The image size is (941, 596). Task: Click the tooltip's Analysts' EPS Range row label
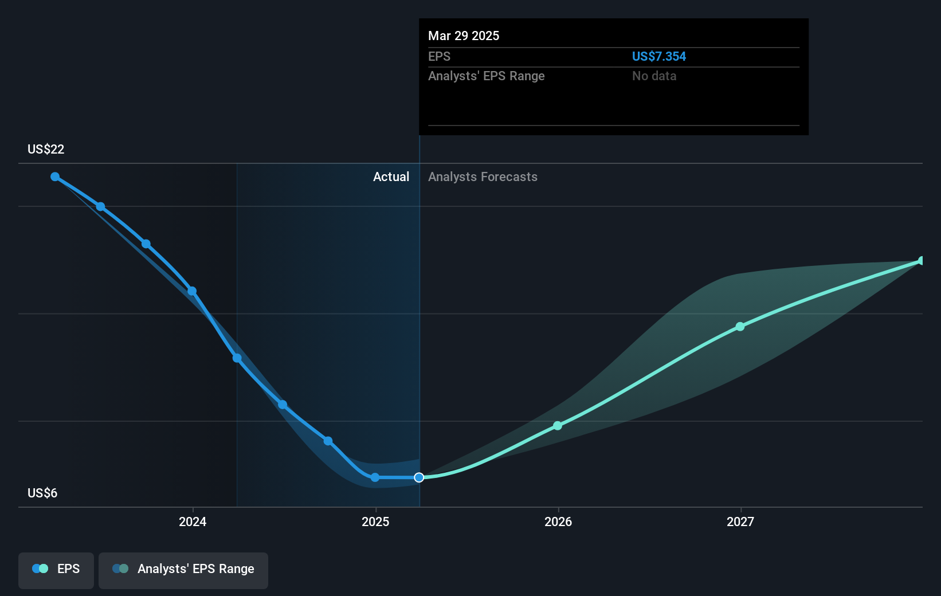[x=487, y=76]
